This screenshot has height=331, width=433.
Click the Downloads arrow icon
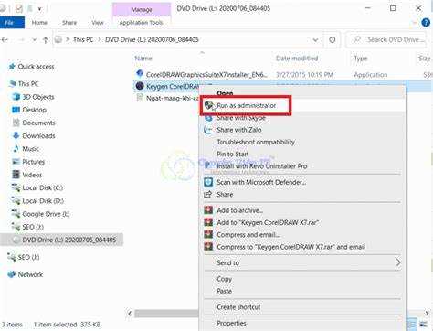click(16, 135)
